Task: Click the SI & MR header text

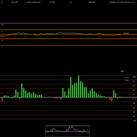Action: pos(15,2)
